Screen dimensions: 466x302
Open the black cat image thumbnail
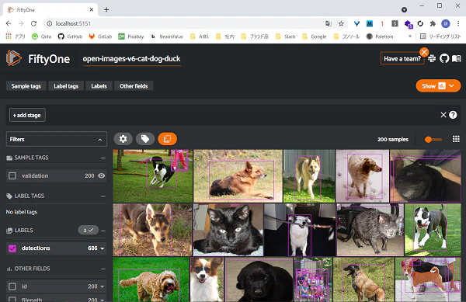tap(228, 230)
